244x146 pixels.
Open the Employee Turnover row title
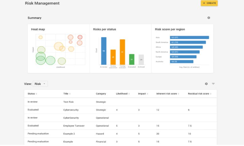point(74,126)
